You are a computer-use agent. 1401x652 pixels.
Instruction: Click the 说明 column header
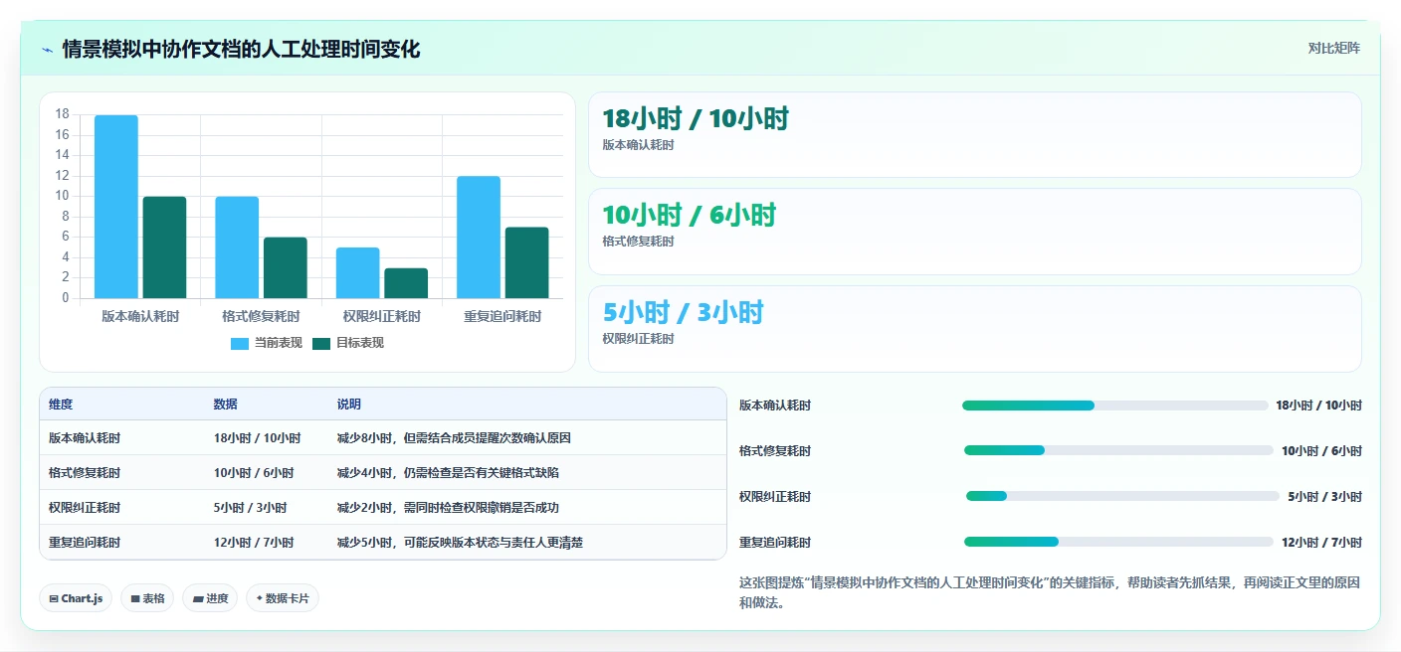[349, 405]
